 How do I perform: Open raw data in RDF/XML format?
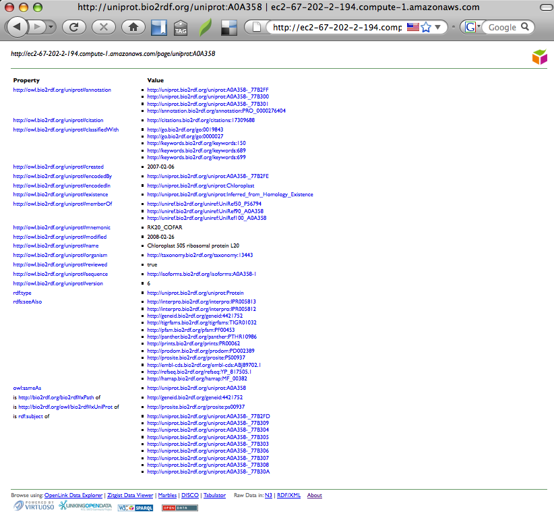(x=289, y=495)
